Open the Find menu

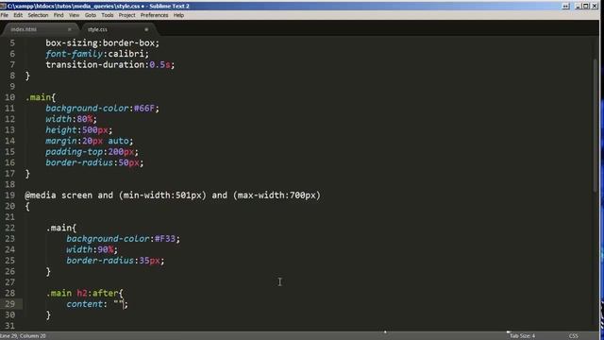(x=59, y=15)
